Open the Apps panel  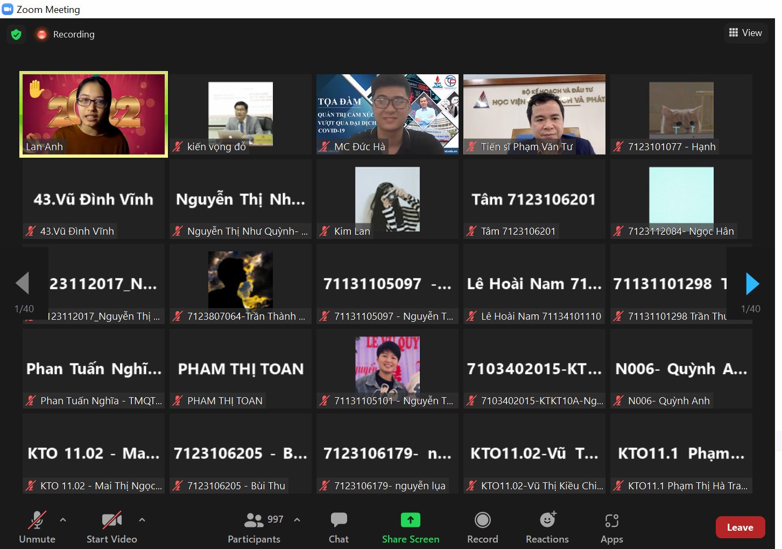tap(611, 527)
